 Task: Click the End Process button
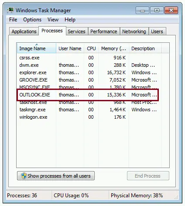point(148,176)
